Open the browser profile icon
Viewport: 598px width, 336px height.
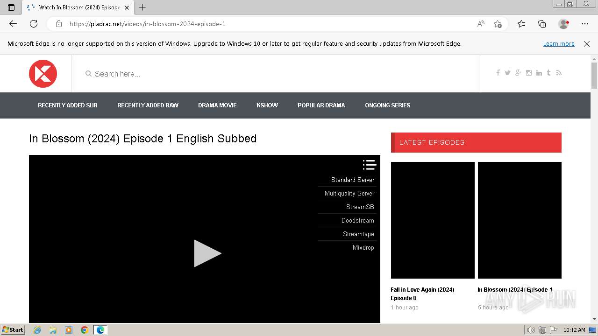(563, 24)
